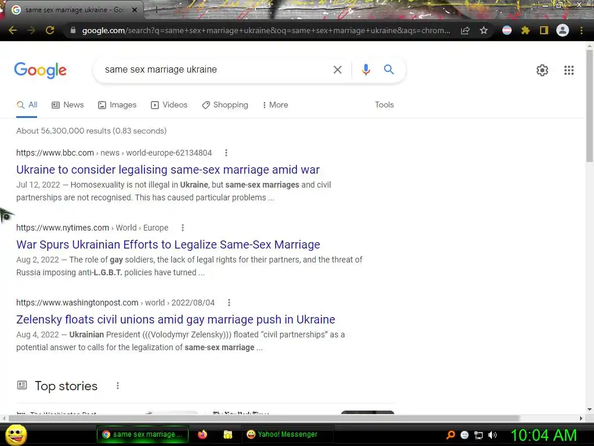
Task: Open the smiley Start button
Action: coord(16,434)
